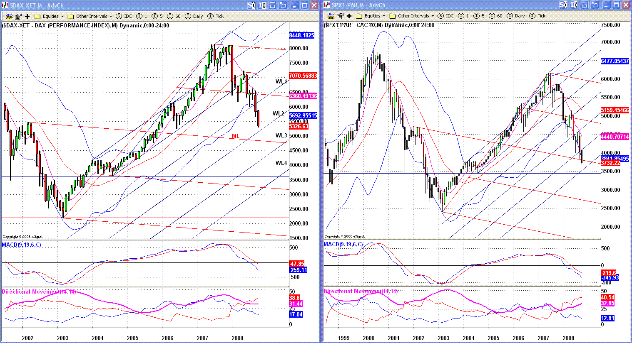Expand Other Intervals dropdown in DAX window

(x=90, y=16)
